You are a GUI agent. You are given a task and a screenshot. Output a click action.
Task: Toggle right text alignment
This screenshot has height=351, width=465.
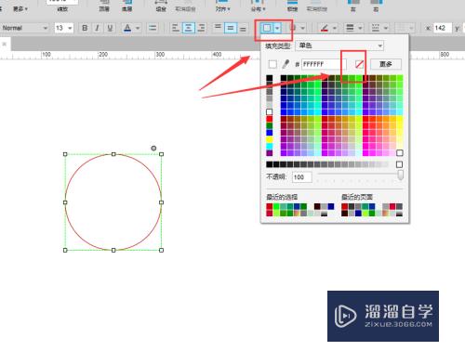pyautogui.click(x=201, y=28)
